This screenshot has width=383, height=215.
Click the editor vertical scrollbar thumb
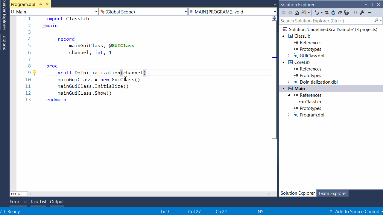274,79
